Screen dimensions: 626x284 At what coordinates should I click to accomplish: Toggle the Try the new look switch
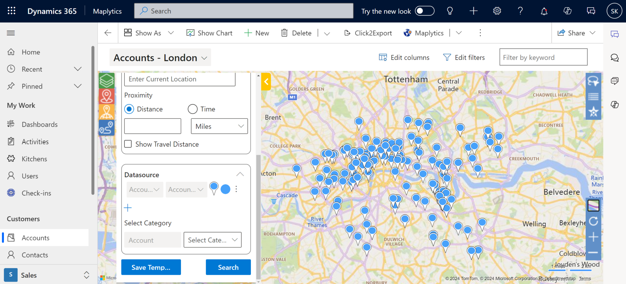[425, 11]
